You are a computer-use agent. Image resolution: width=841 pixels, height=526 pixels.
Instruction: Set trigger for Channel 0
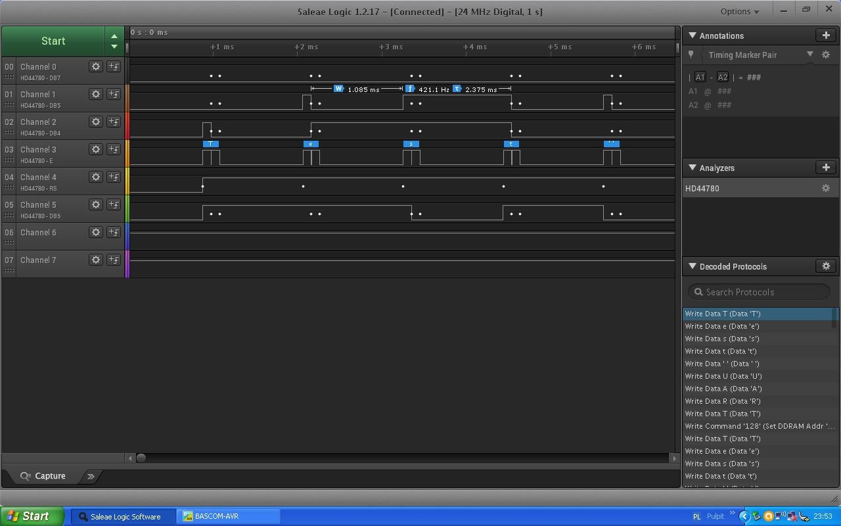click(x=114, y=66)
